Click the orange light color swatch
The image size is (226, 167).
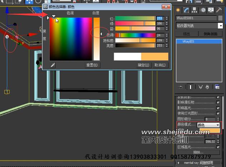click(209, 131)
